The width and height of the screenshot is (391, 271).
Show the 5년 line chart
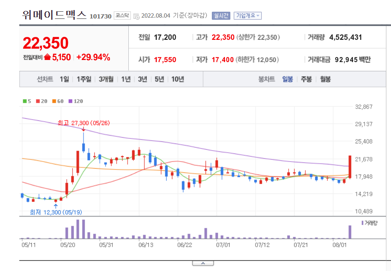pos(159,79)
